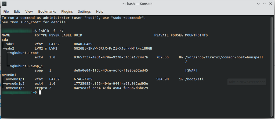Open the Edit menu

[x=17, y=11]
